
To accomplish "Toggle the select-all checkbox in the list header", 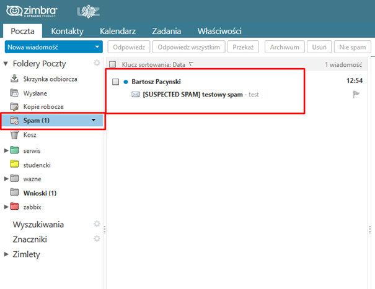I will point(112,64).
